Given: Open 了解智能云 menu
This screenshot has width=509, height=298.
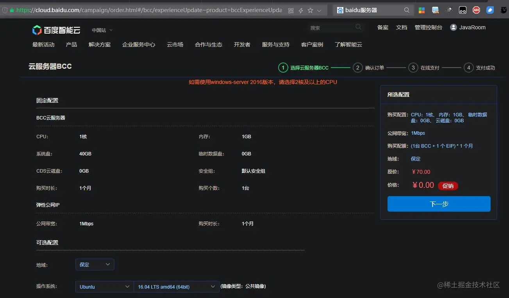Looking at the screenshot, I should click(x=348, y=45).
